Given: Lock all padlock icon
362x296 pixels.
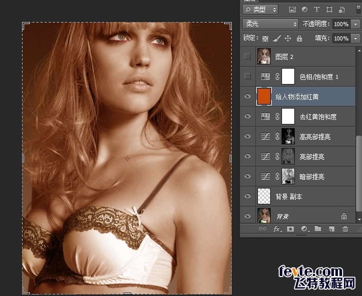Looking at the screenshot, I should click(x=299, y=38).
